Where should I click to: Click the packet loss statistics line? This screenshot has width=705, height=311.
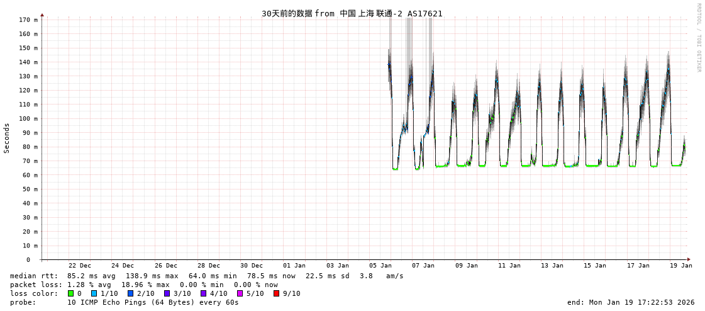143,285
